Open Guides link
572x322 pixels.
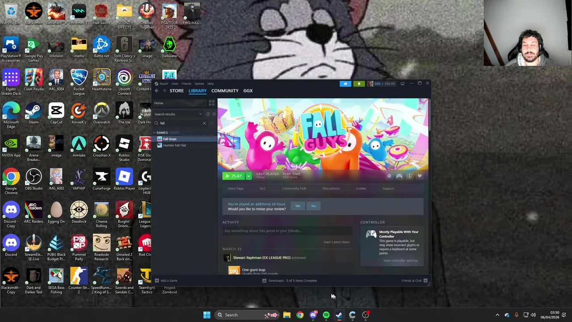coord(361,188)
